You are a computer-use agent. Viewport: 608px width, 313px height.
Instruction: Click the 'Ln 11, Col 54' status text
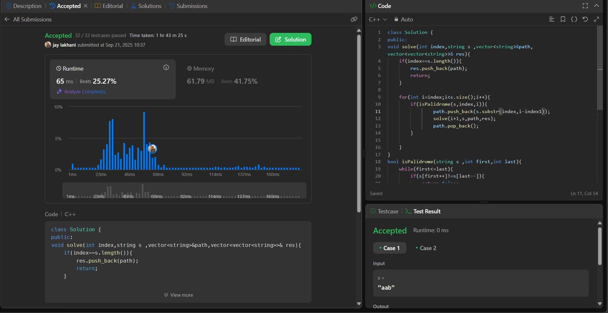pyautogui.click(x=585, y=193)
